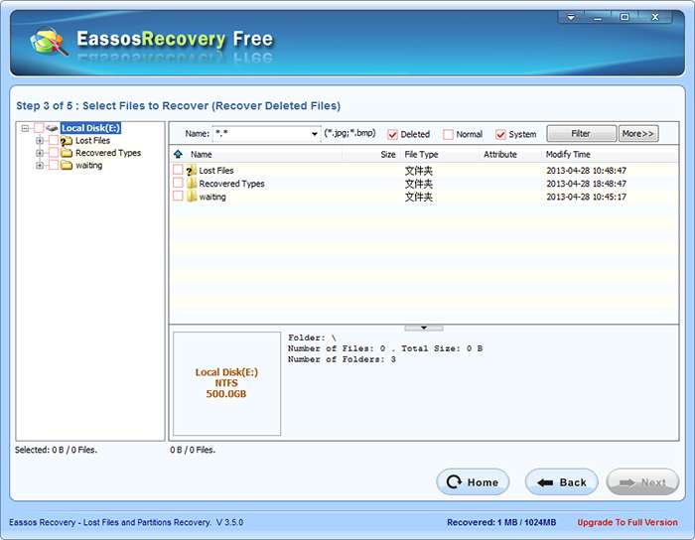
Task: Click the Recovered Types folder icon in tree
Action: (67, 153)
